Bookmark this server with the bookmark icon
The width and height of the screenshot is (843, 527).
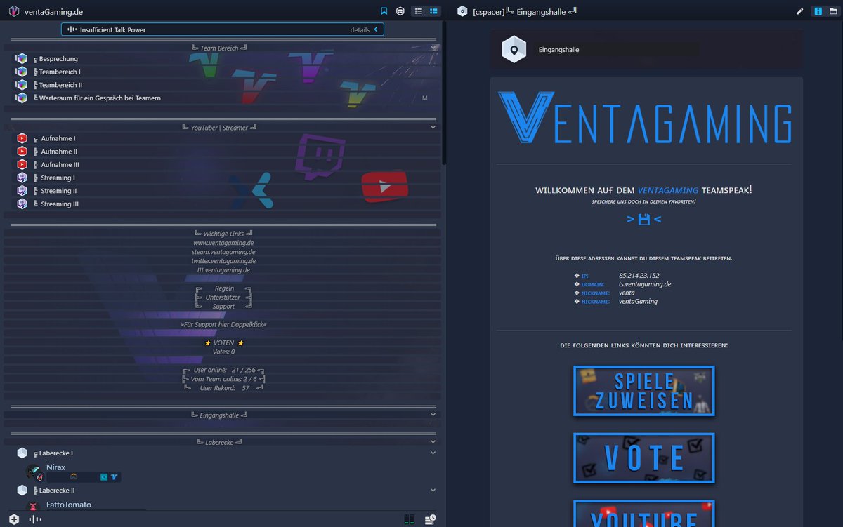click(x=384, y=11)
